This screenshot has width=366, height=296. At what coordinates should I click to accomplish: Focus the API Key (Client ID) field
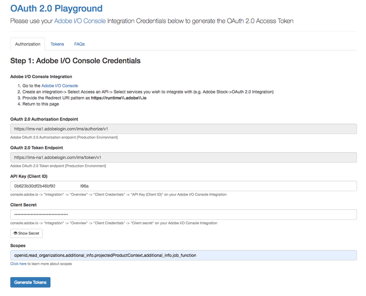tap(183, 186)
